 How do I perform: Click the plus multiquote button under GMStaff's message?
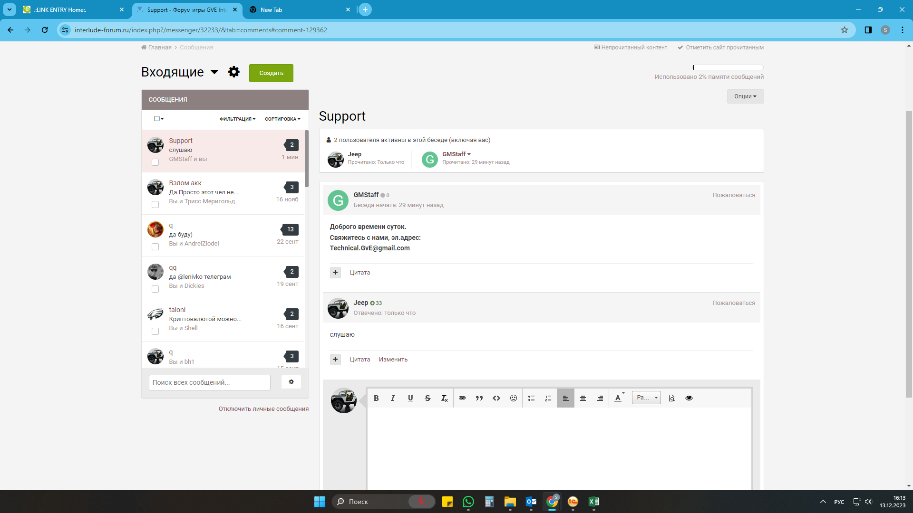pyautogui.click(x=335, y=272)
